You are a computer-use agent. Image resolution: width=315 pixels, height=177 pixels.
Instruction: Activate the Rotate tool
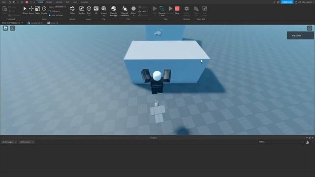point(44,10)
